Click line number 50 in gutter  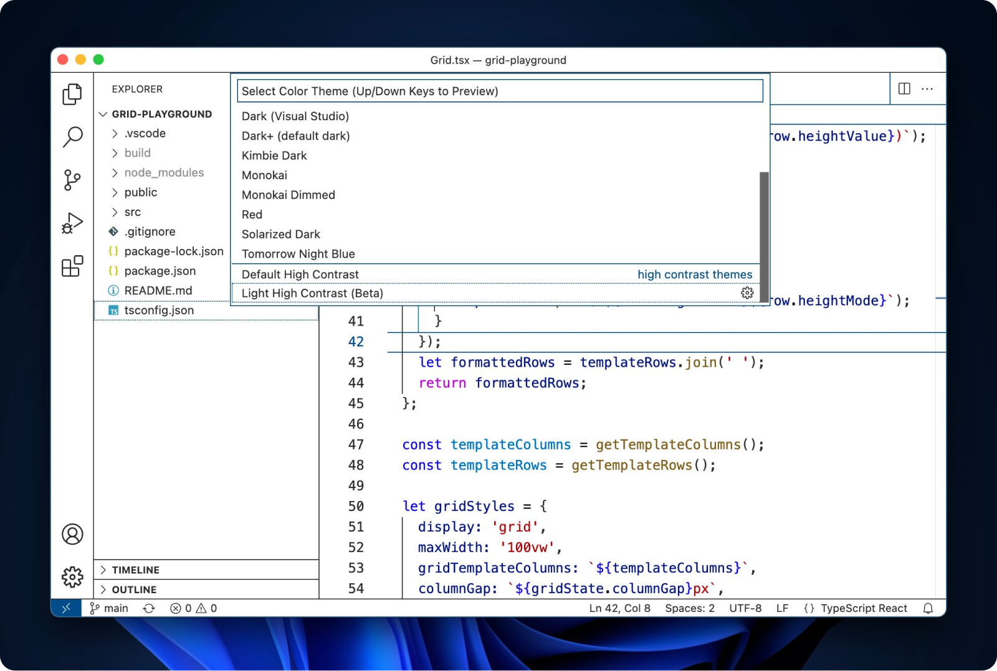356,506
